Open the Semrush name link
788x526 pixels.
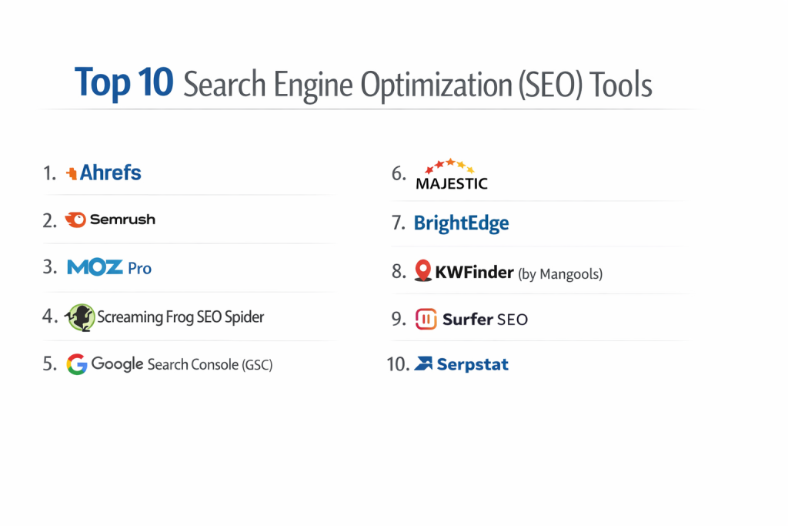pos(122,220)
